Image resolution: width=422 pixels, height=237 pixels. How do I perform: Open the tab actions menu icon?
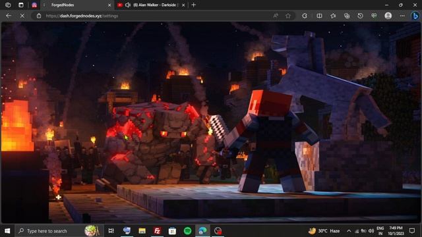pos(20,5)
